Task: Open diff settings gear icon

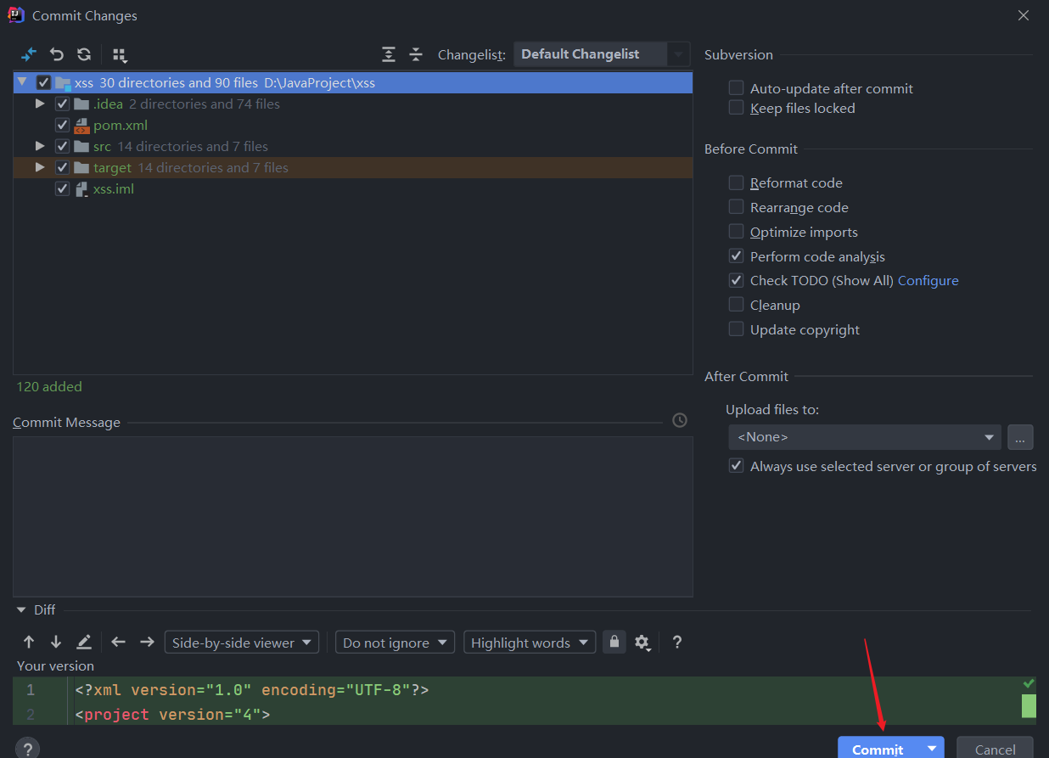Action: [643, 643]
